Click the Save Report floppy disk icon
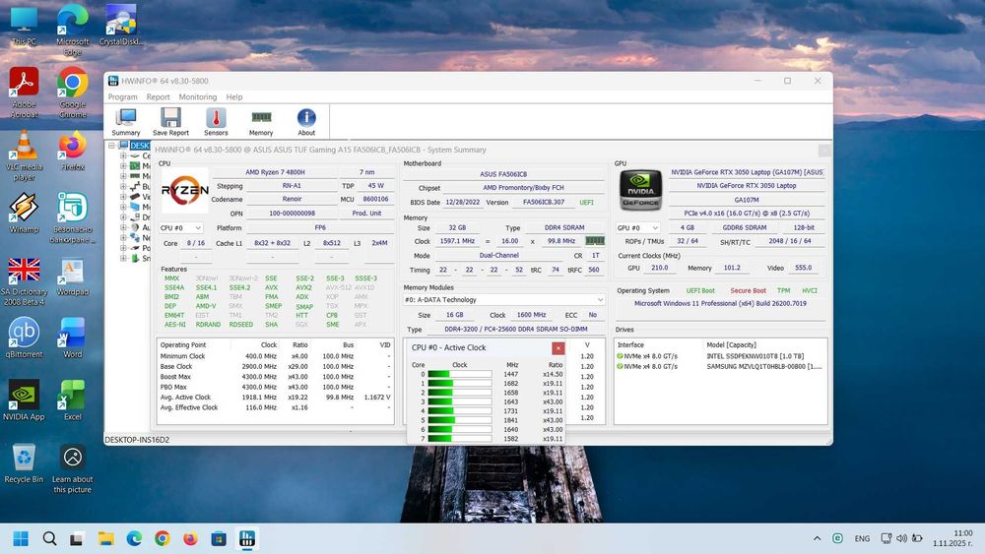 [170, 122]
